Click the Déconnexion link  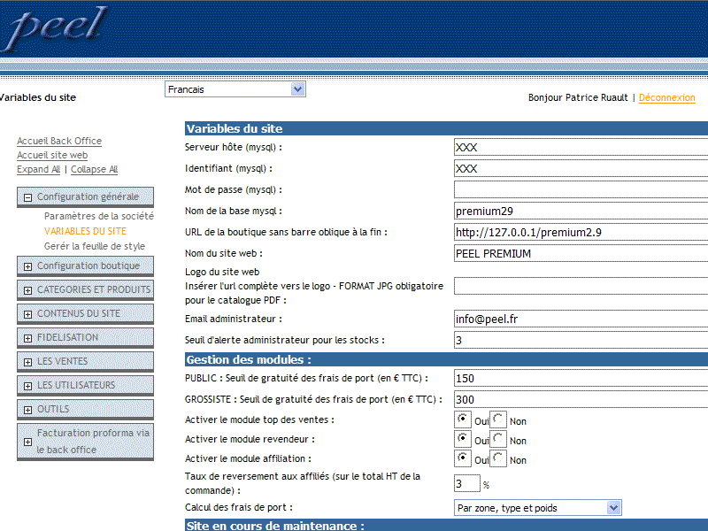click(x=667, y=97)
